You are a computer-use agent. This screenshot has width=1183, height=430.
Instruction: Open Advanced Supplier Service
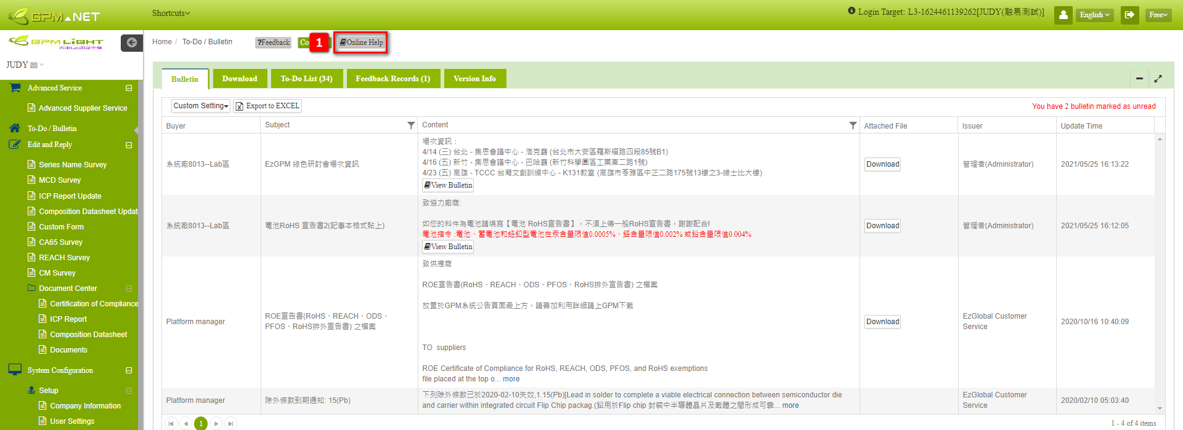(x=83, y=108)
